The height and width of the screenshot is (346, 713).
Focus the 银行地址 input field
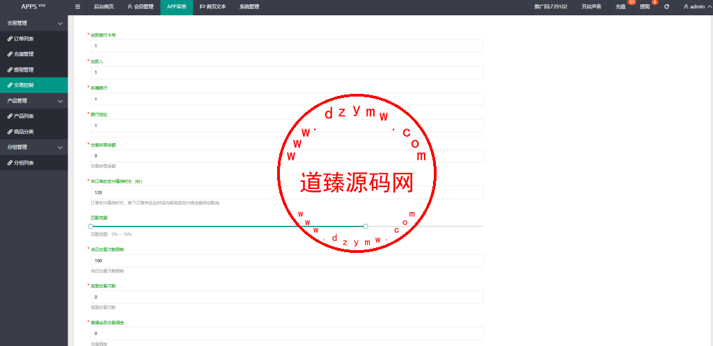(287, 125)
